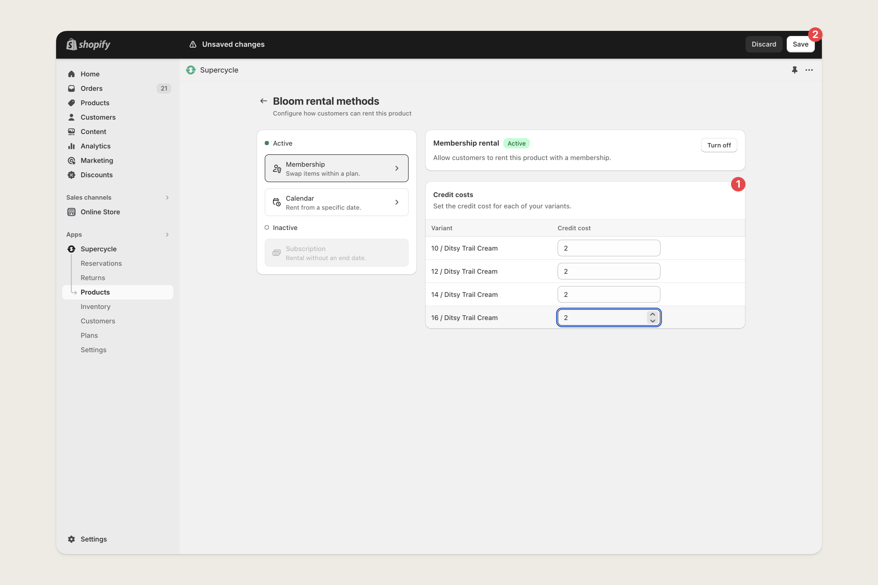Viewport: 878px width, 585px height.
Task: Select Supercycle Products submenu item
Action: (118, 292)
